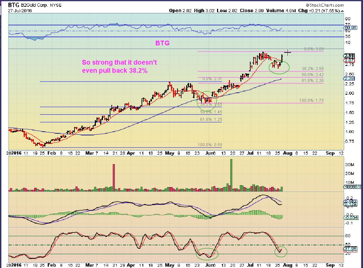
Task: Click the Open 2.82 value
Action: tap(180, 10)
